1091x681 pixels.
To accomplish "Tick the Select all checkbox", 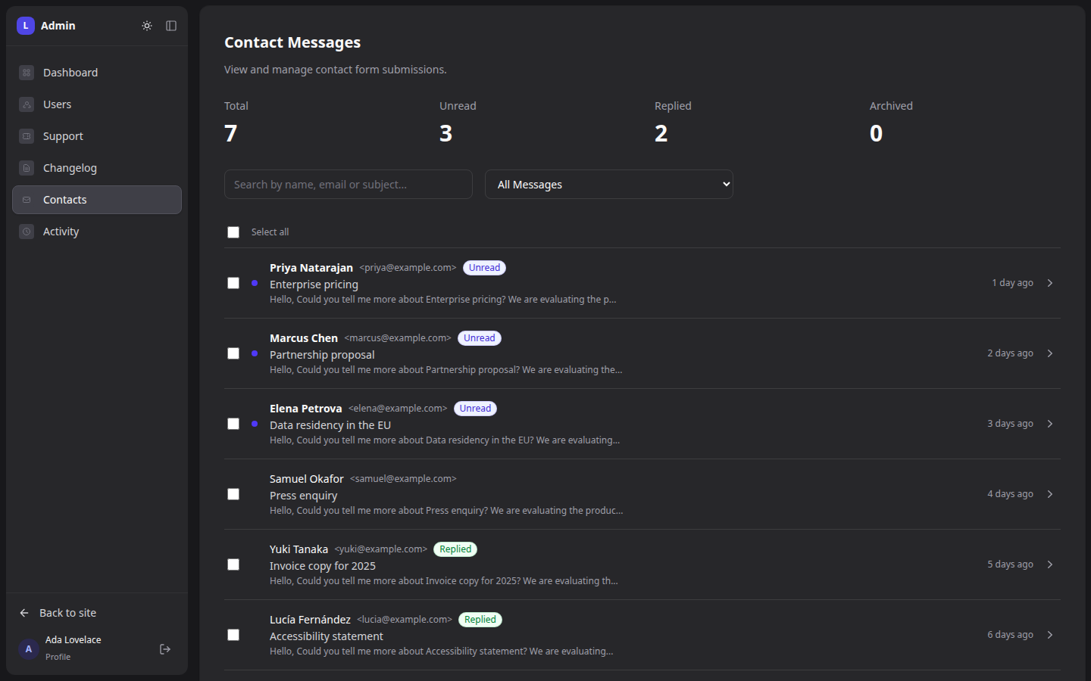I will (233, 232).
